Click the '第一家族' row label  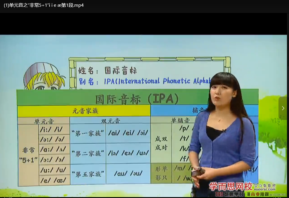88,133
